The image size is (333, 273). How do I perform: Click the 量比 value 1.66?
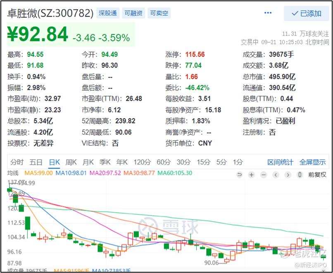191,77
